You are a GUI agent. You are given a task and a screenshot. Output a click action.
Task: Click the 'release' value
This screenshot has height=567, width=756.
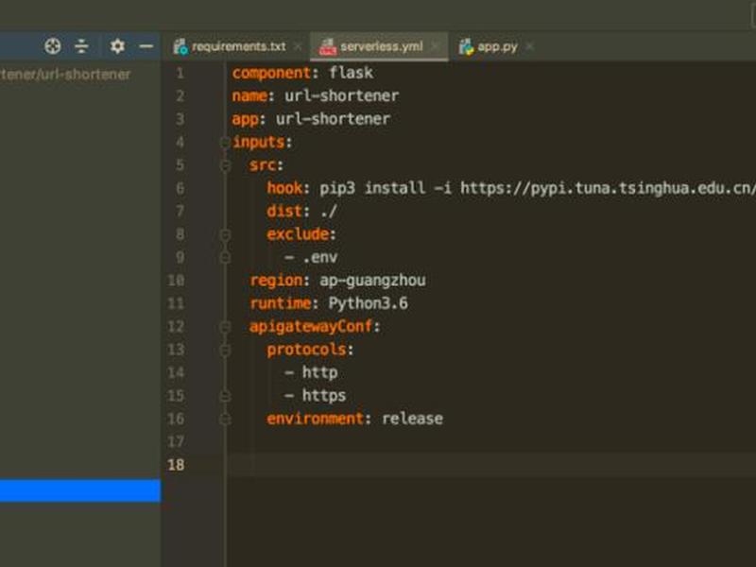click(412, 419)
